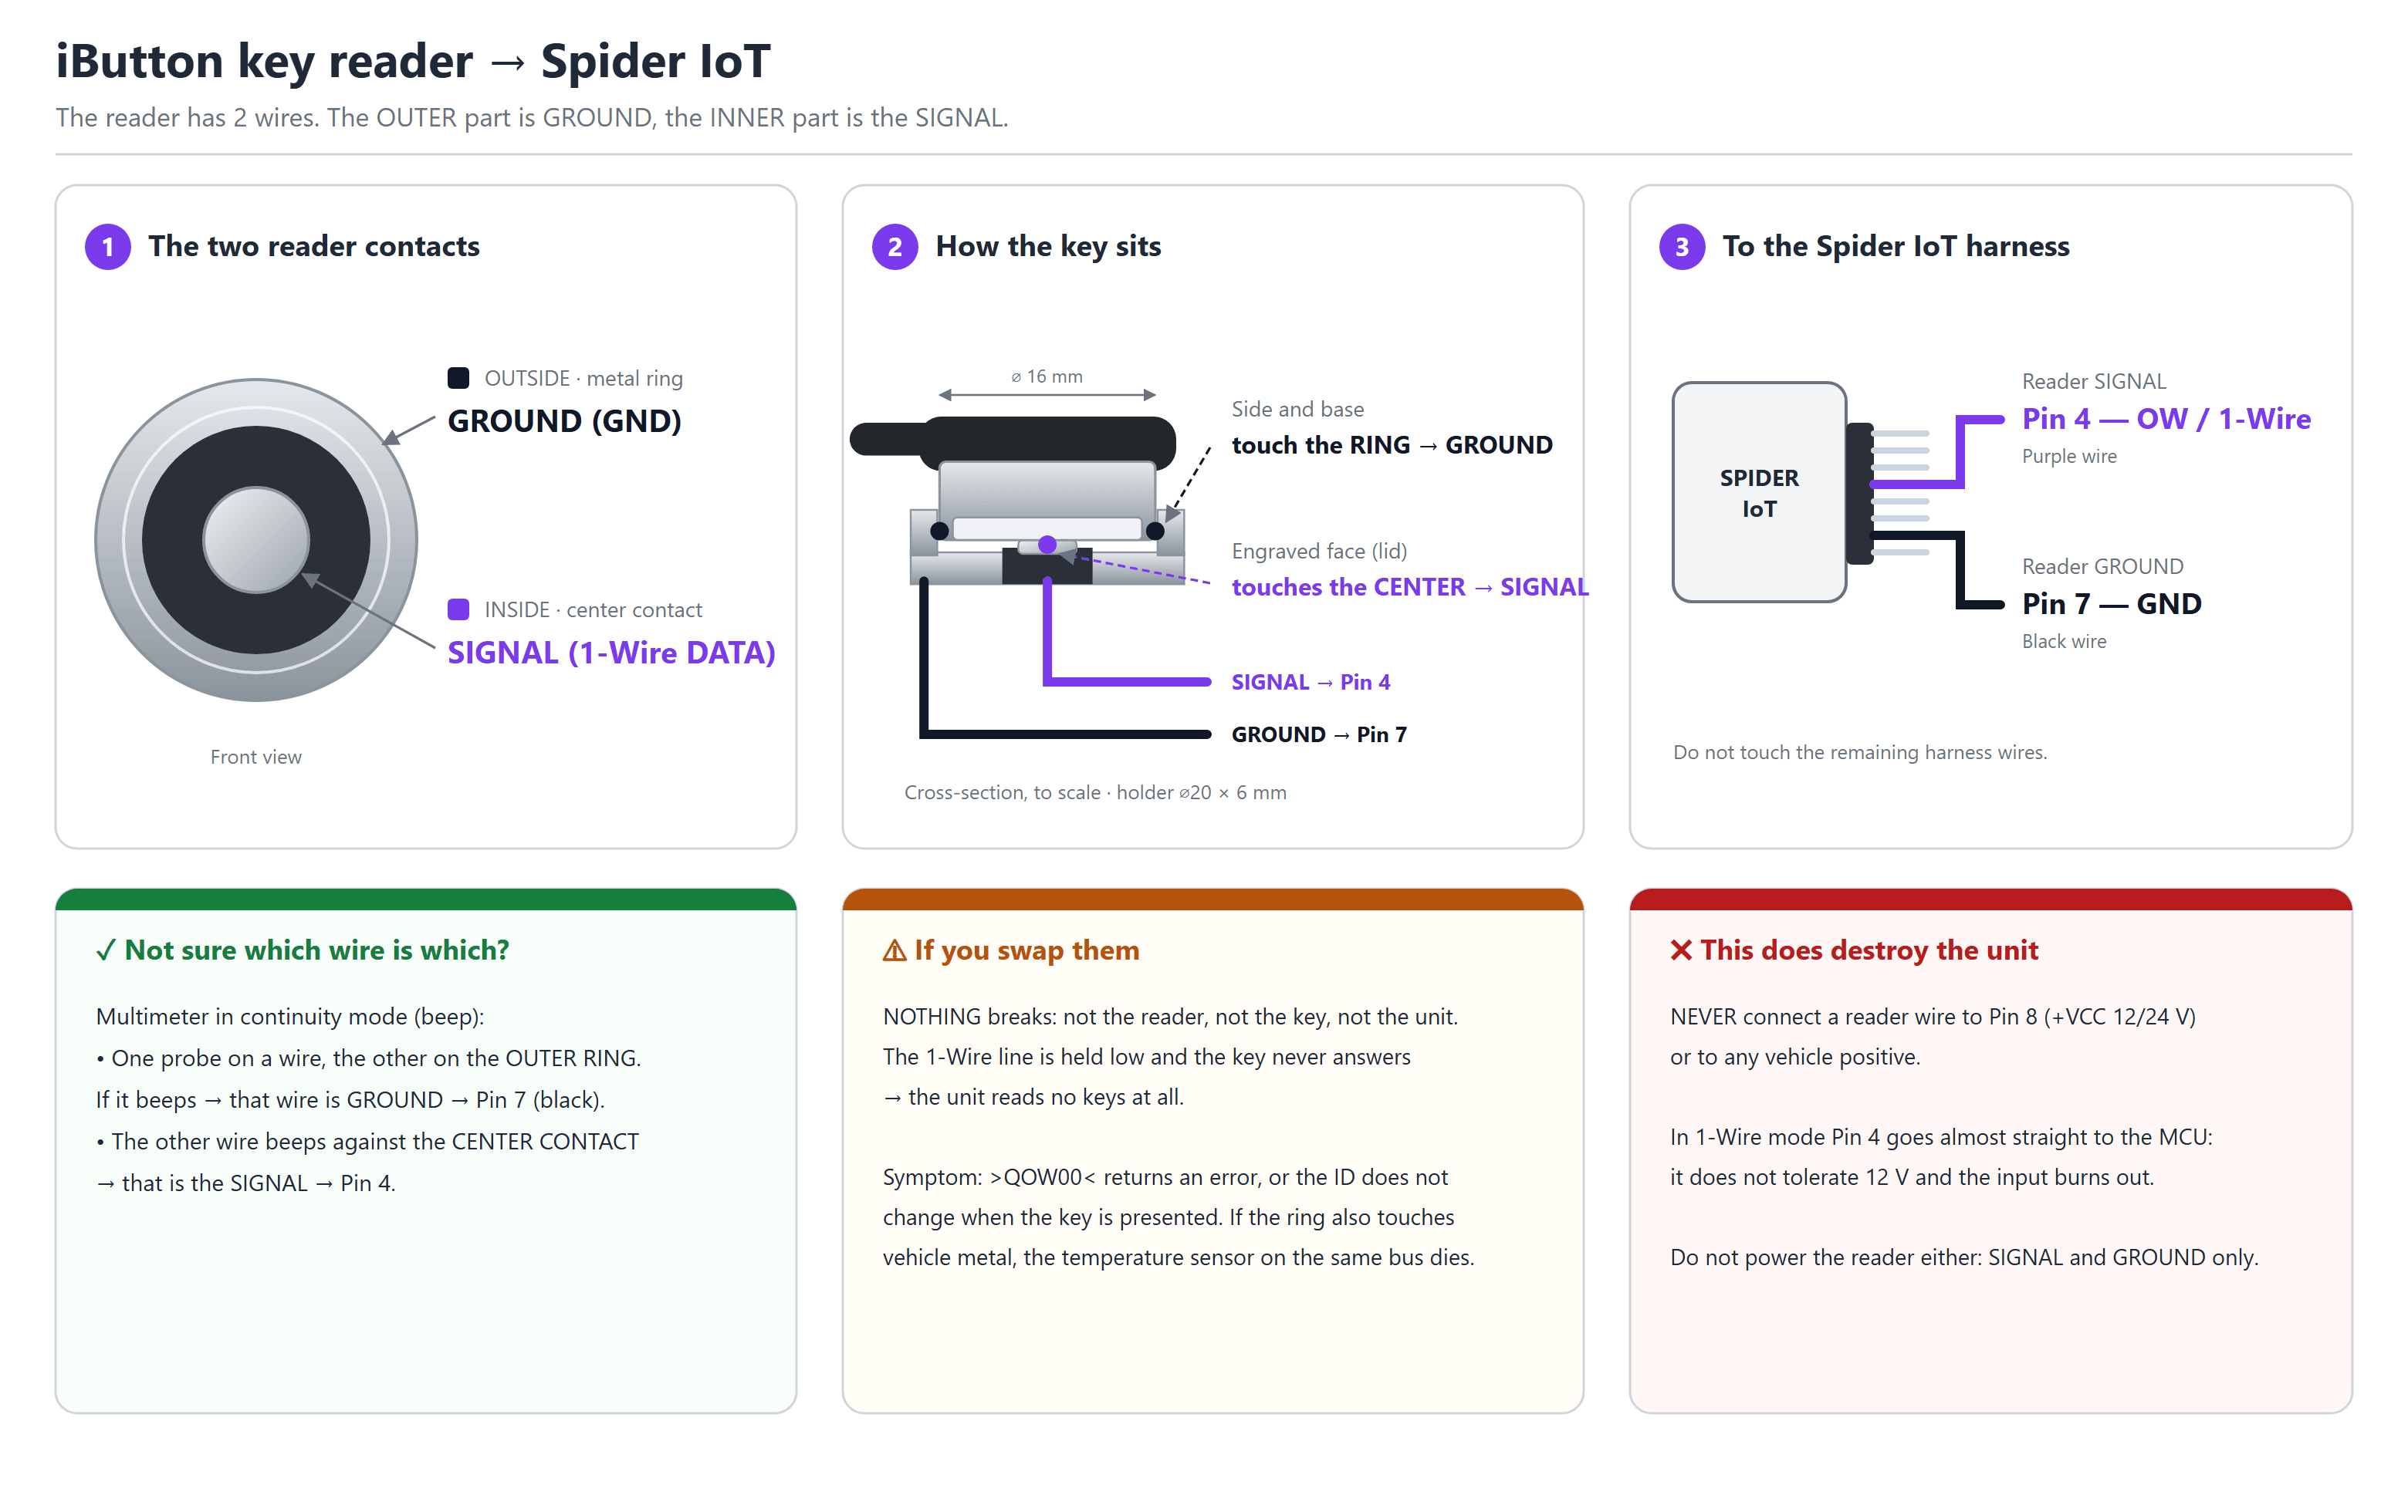Click the line about Pin 4 going to the MCU

pos(1942,1139)
